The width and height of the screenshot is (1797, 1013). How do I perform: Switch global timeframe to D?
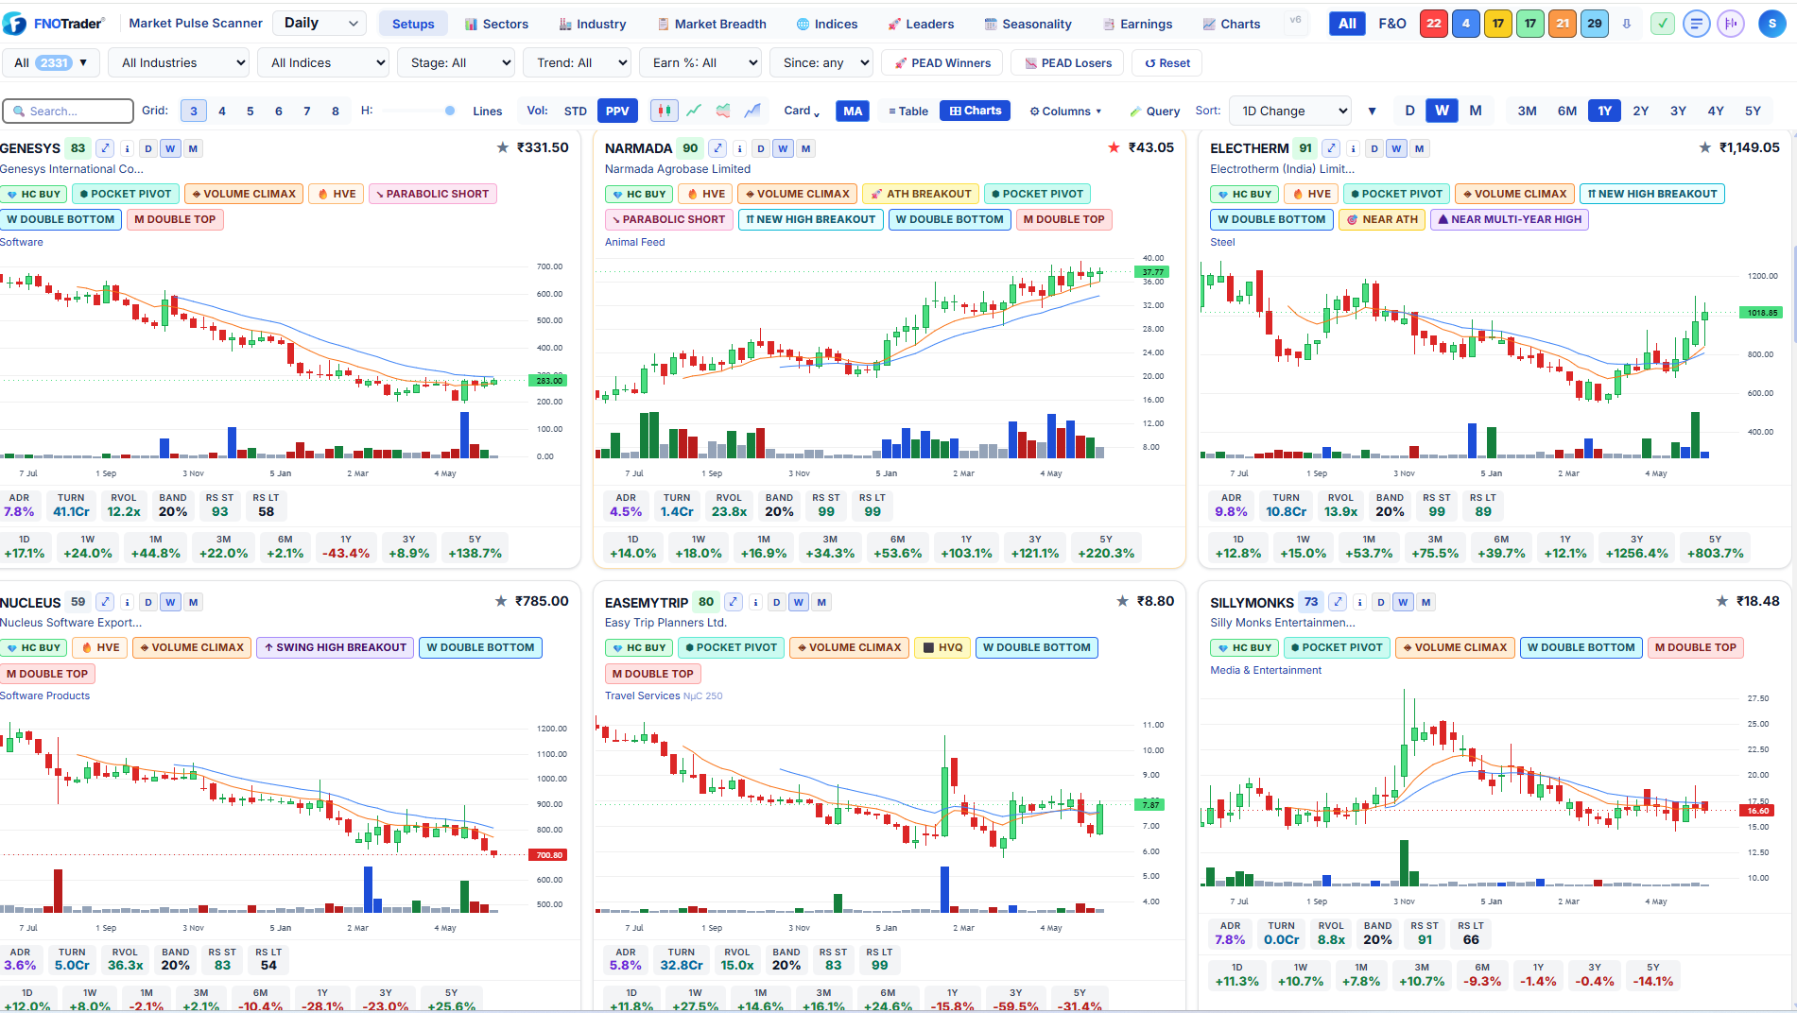[x=1409, y=111]
